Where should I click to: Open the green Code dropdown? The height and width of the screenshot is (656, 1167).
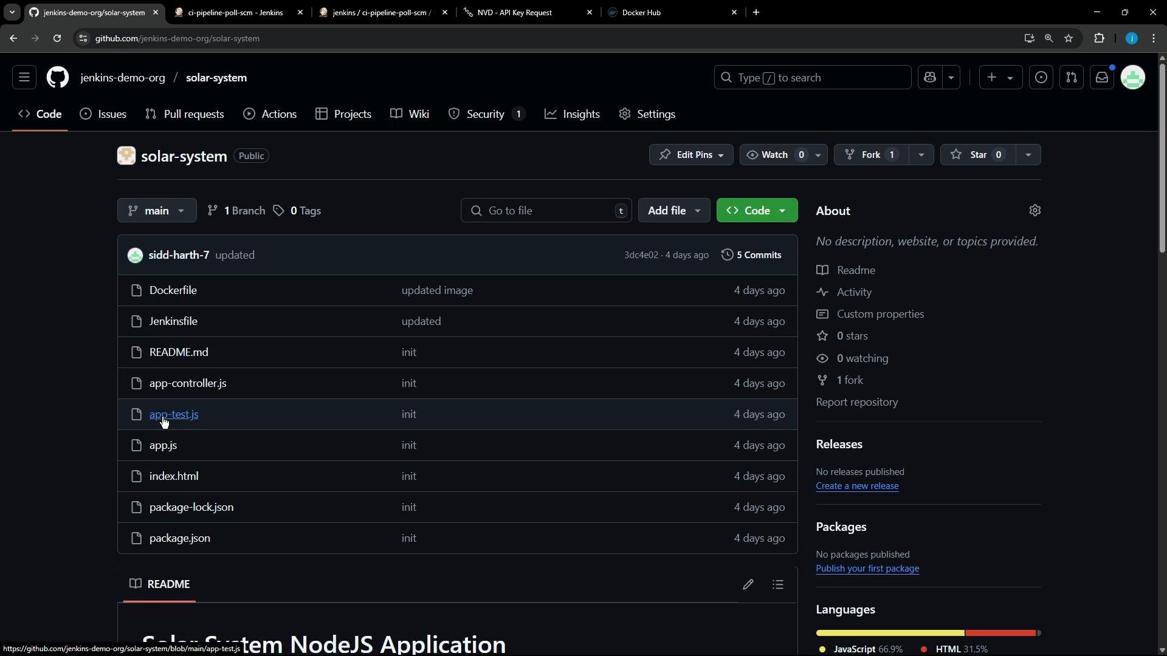tap(757, 211)
